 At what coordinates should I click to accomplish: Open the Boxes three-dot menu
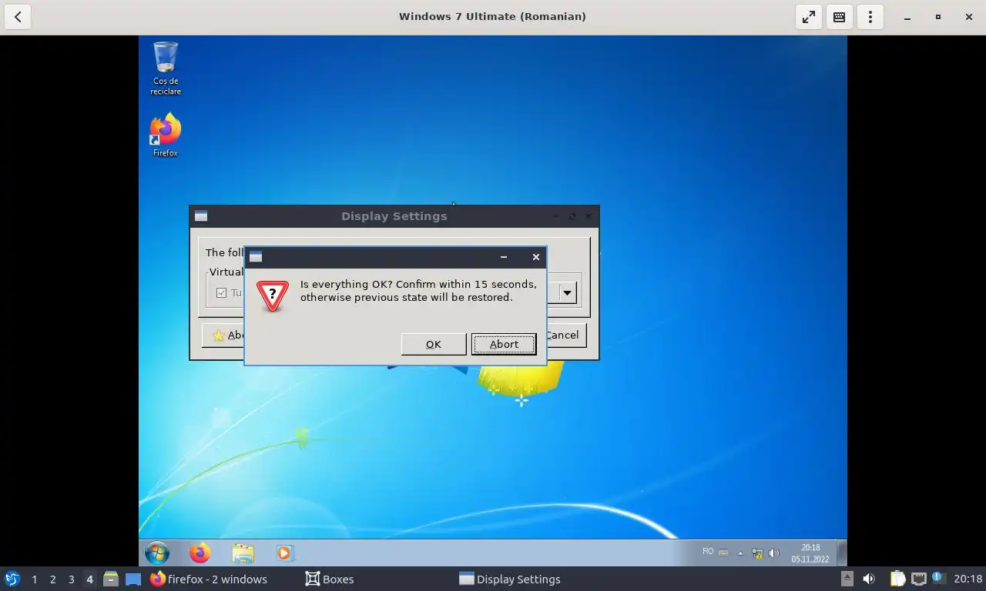pos(870,16)
